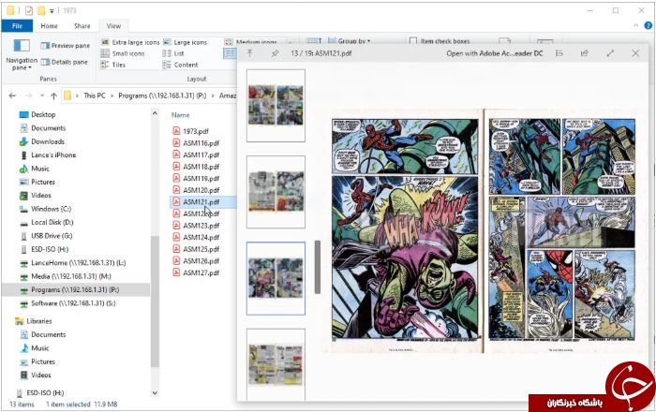
Task: Choose the Tiles layout
Action: pyautogui.click(x=113, y=65)
